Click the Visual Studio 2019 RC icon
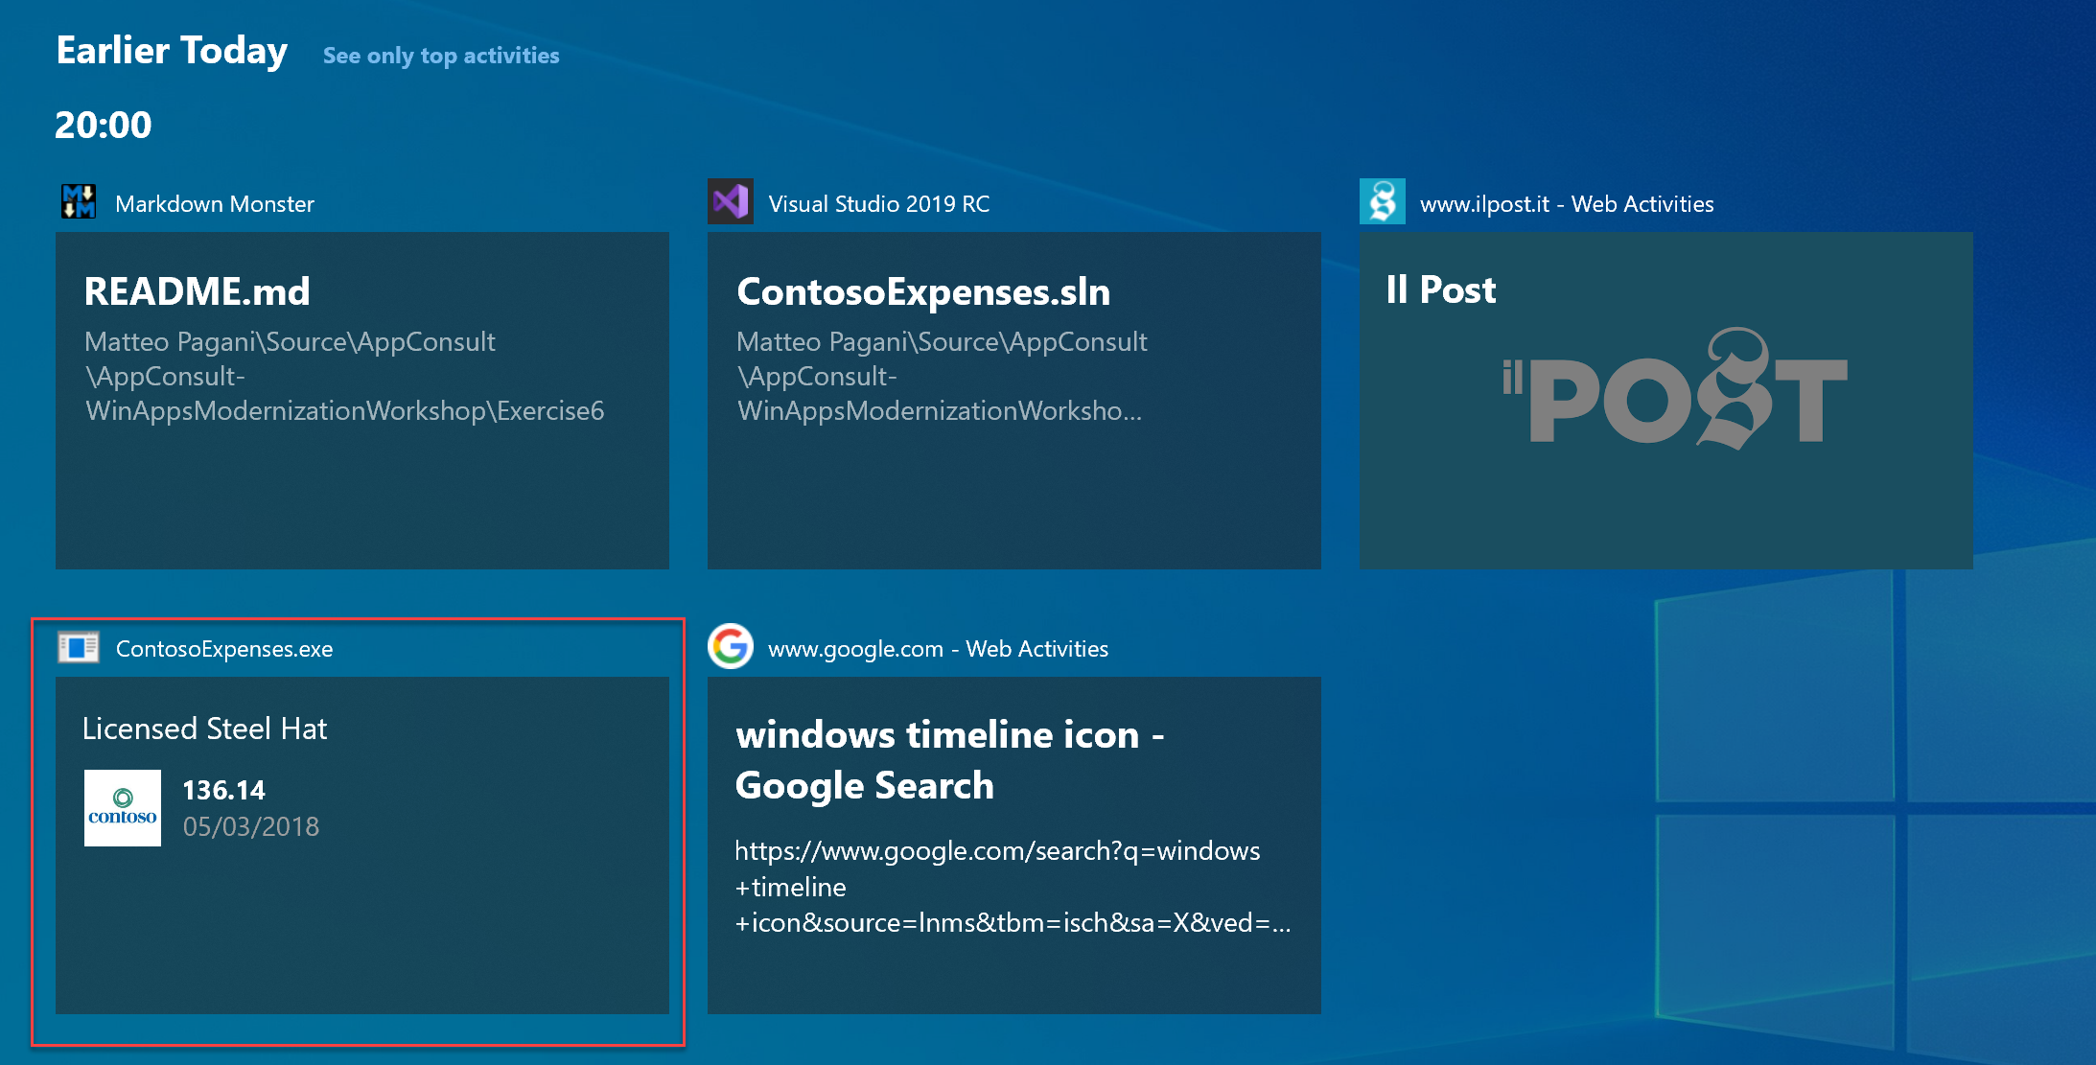Image resolution: width=2096 pixels, height=1065 pixels. (x=730, y=204)
